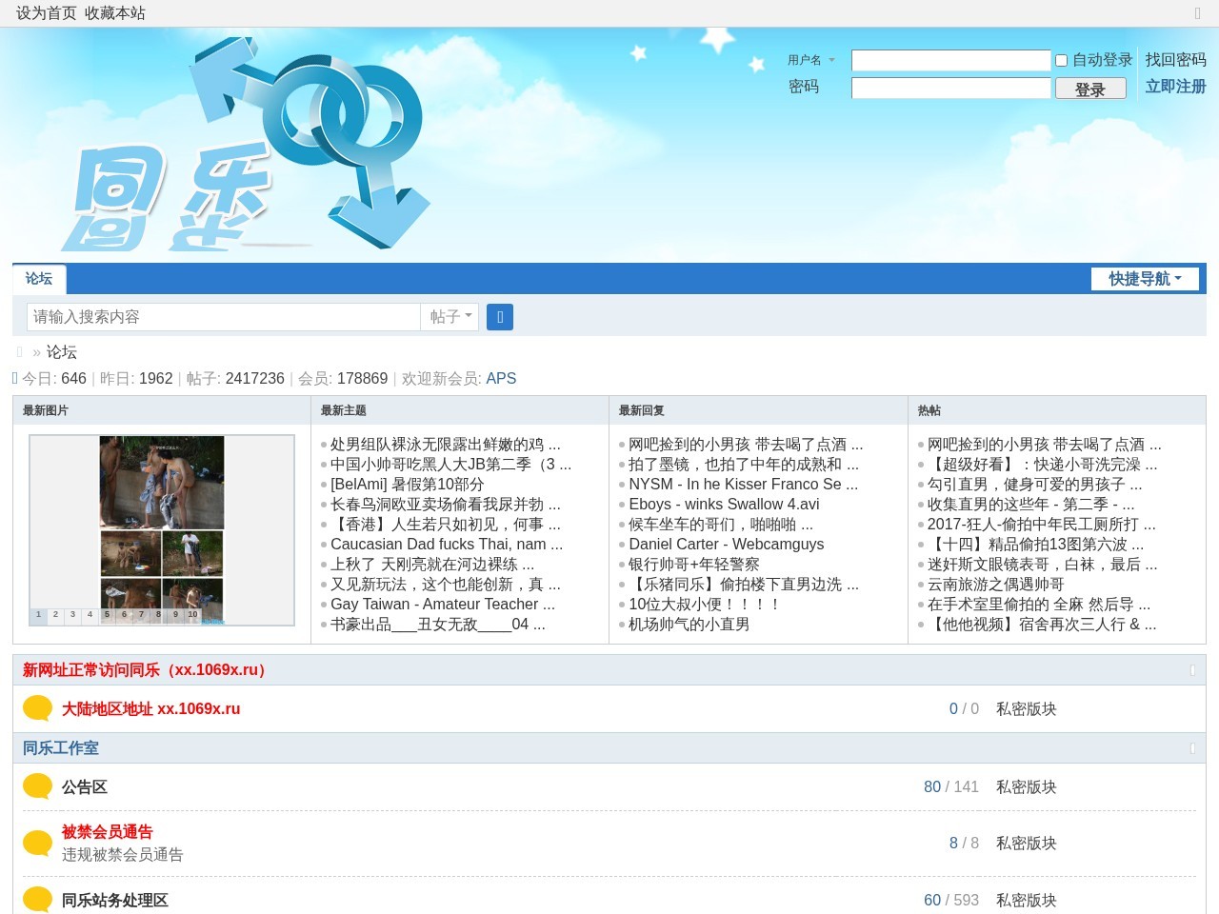Focus the 密码 password field
1219x914 pixels.
(x=950, y=89)
